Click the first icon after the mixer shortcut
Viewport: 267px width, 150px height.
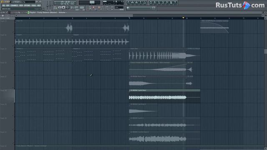[151, 2]
